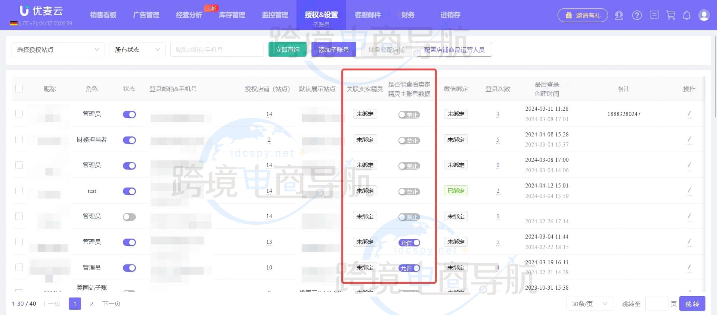This screenshot has width=717, height=315.
Task: Tick the checkbox for the test row
Action: point(19,190)
